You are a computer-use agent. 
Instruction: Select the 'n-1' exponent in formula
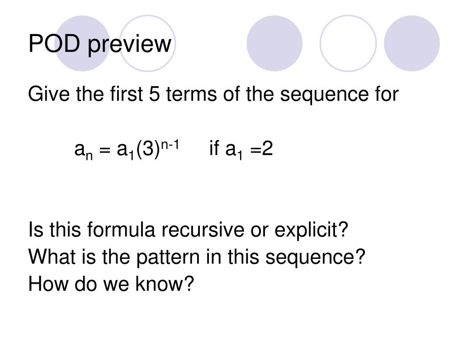(x=170, y=145)
